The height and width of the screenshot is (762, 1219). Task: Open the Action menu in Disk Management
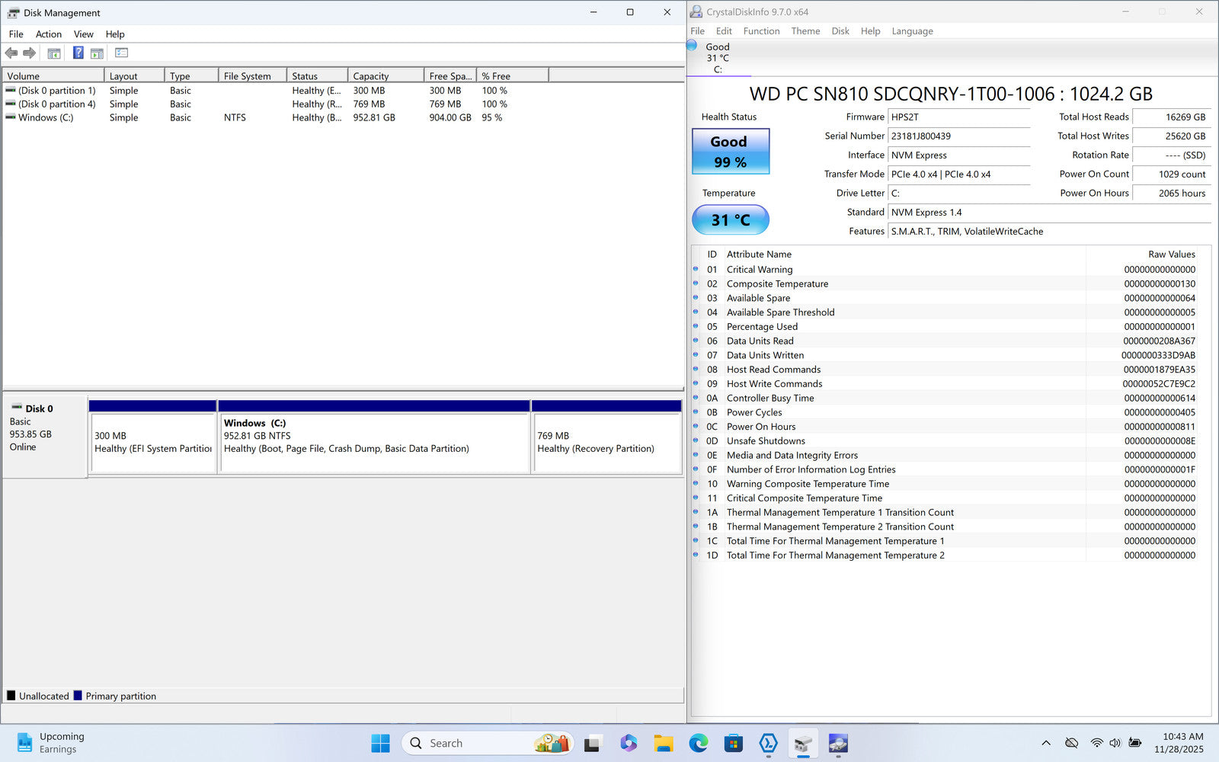pos(48,34)
